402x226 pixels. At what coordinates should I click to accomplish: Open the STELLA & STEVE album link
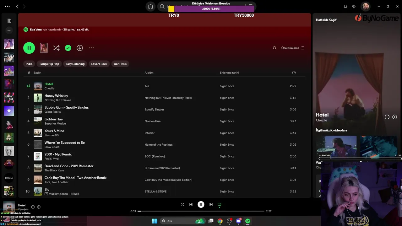coord(155,191)
